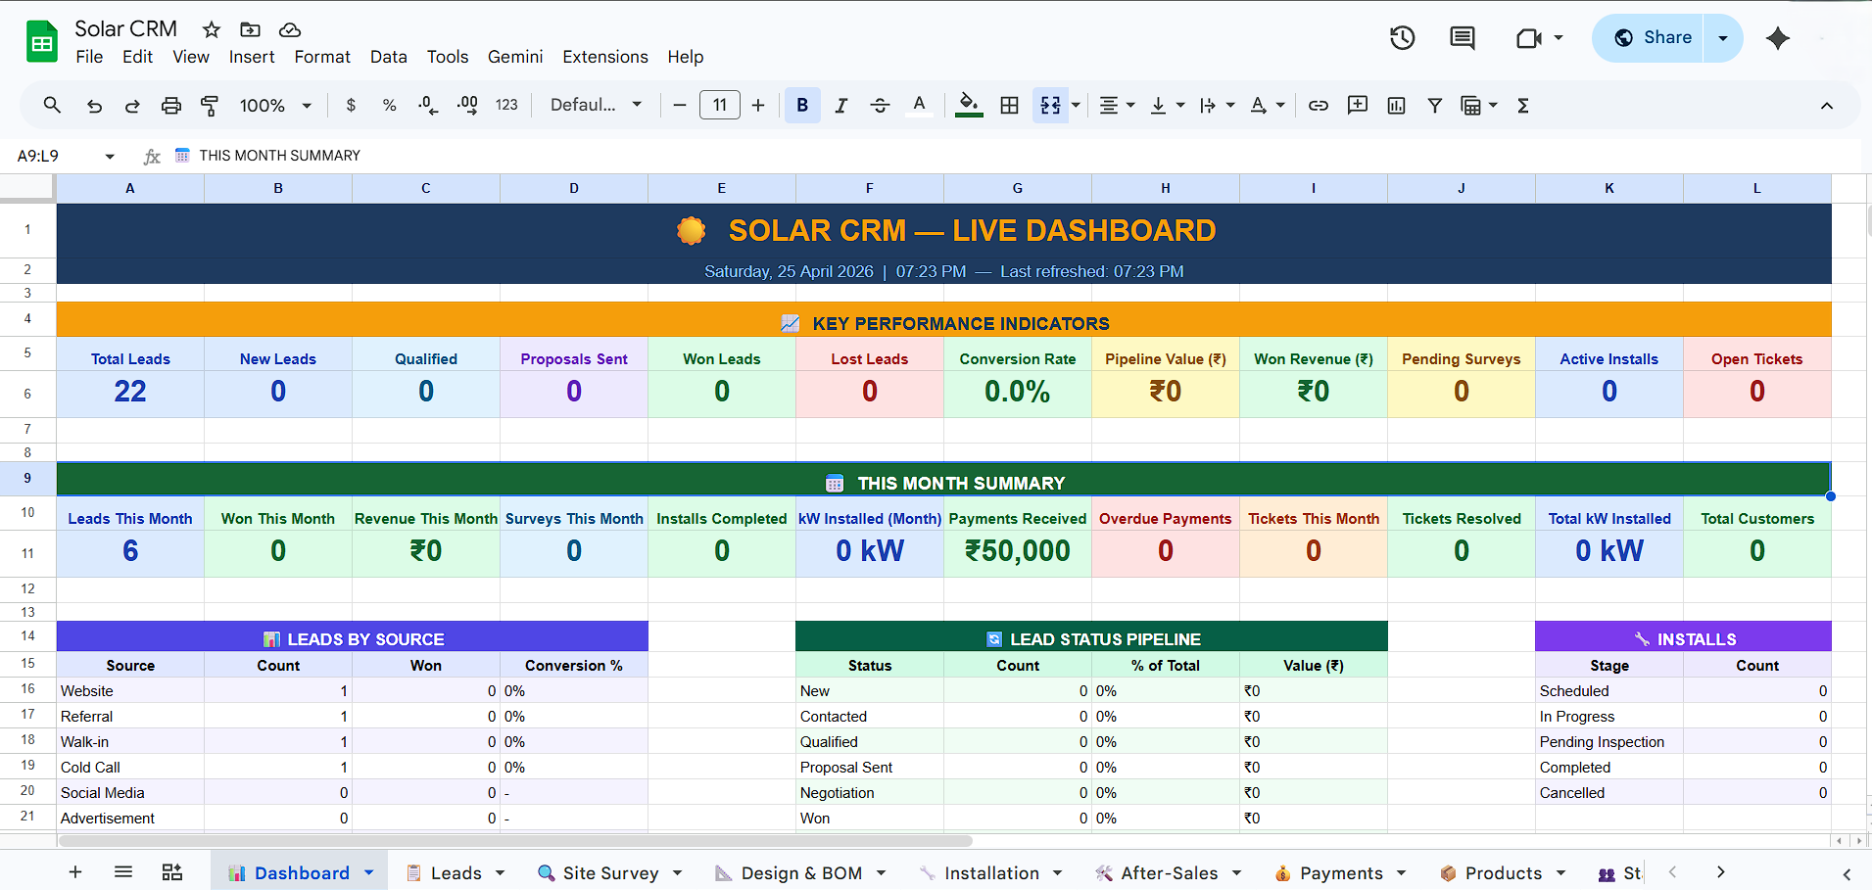The height and width of the screenshot is (890, 1872).
Task: Toggle bold formatting in the toolbar
Action: click(x=802, y=105)
